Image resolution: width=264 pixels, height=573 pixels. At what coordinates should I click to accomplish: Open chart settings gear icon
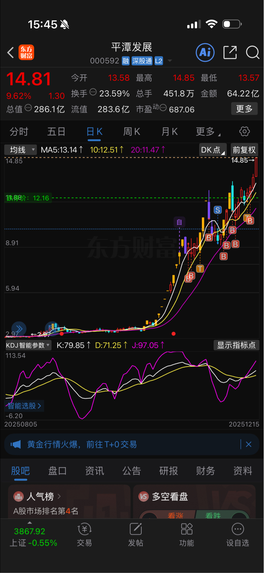coord(244,131)
